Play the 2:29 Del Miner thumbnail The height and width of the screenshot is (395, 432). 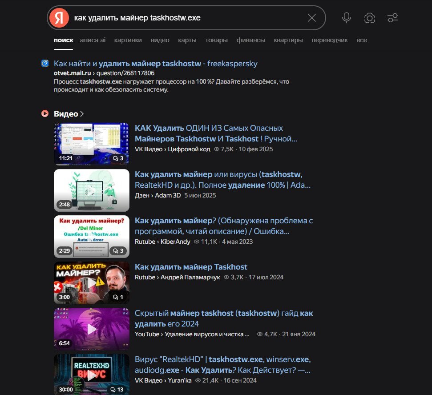tap(92, 237)
